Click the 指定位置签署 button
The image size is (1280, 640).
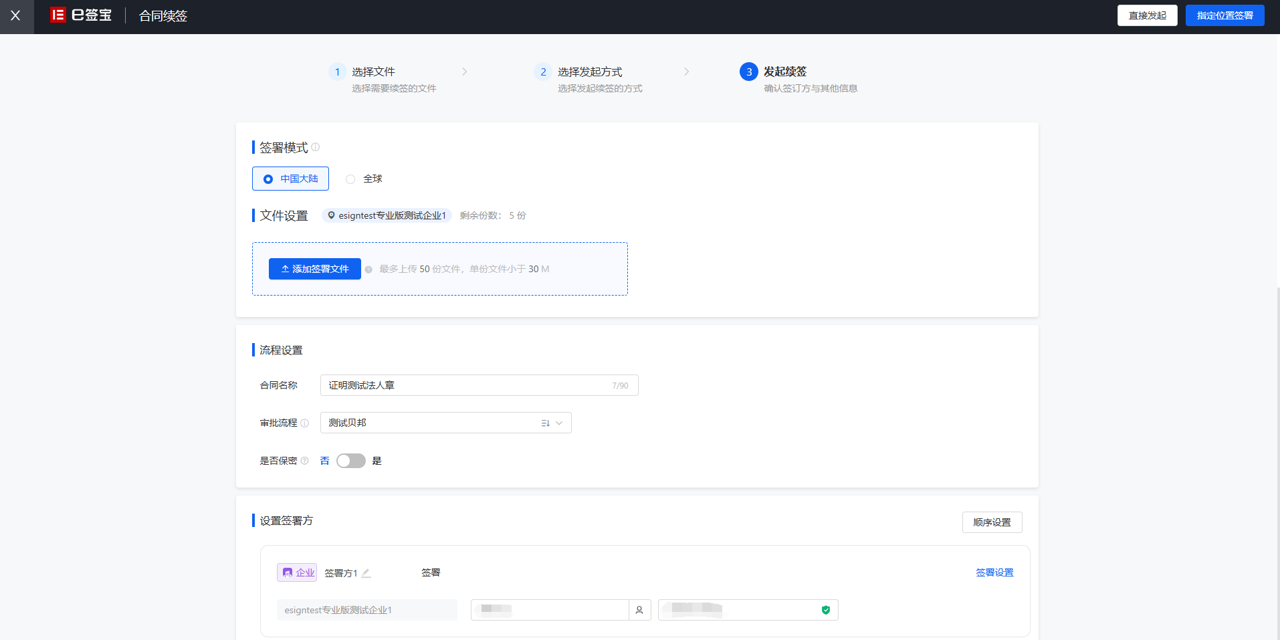pos(1224,15)
